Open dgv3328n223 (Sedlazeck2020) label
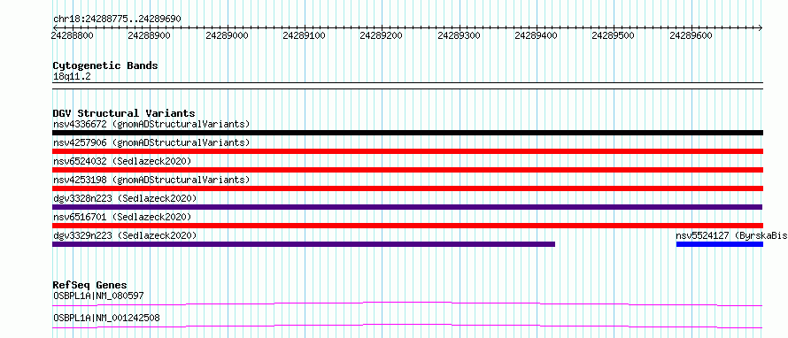The width and height of the screenshot is (788, 338). point(125,198)
